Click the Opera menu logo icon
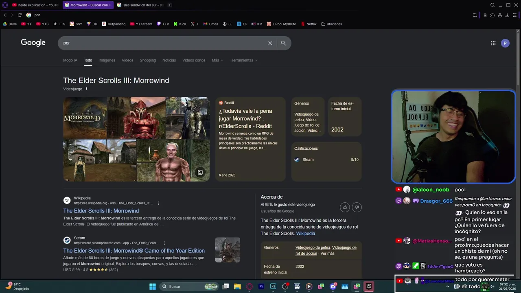Viewport: 521px width, 293px height. coord(5,5)
